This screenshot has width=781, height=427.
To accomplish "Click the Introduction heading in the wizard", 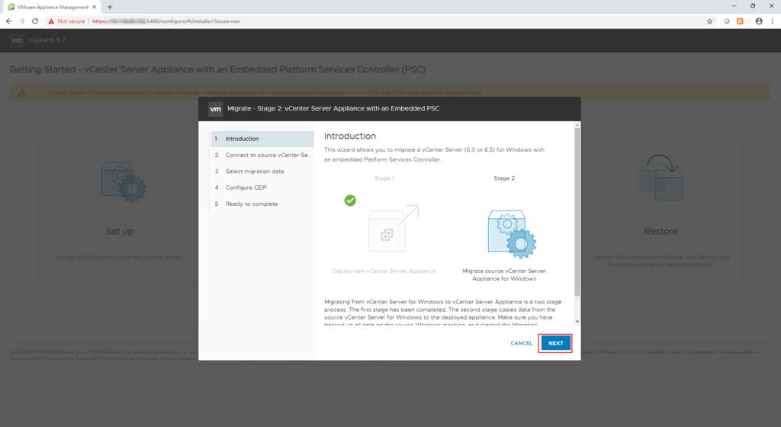I will point(349,136).
